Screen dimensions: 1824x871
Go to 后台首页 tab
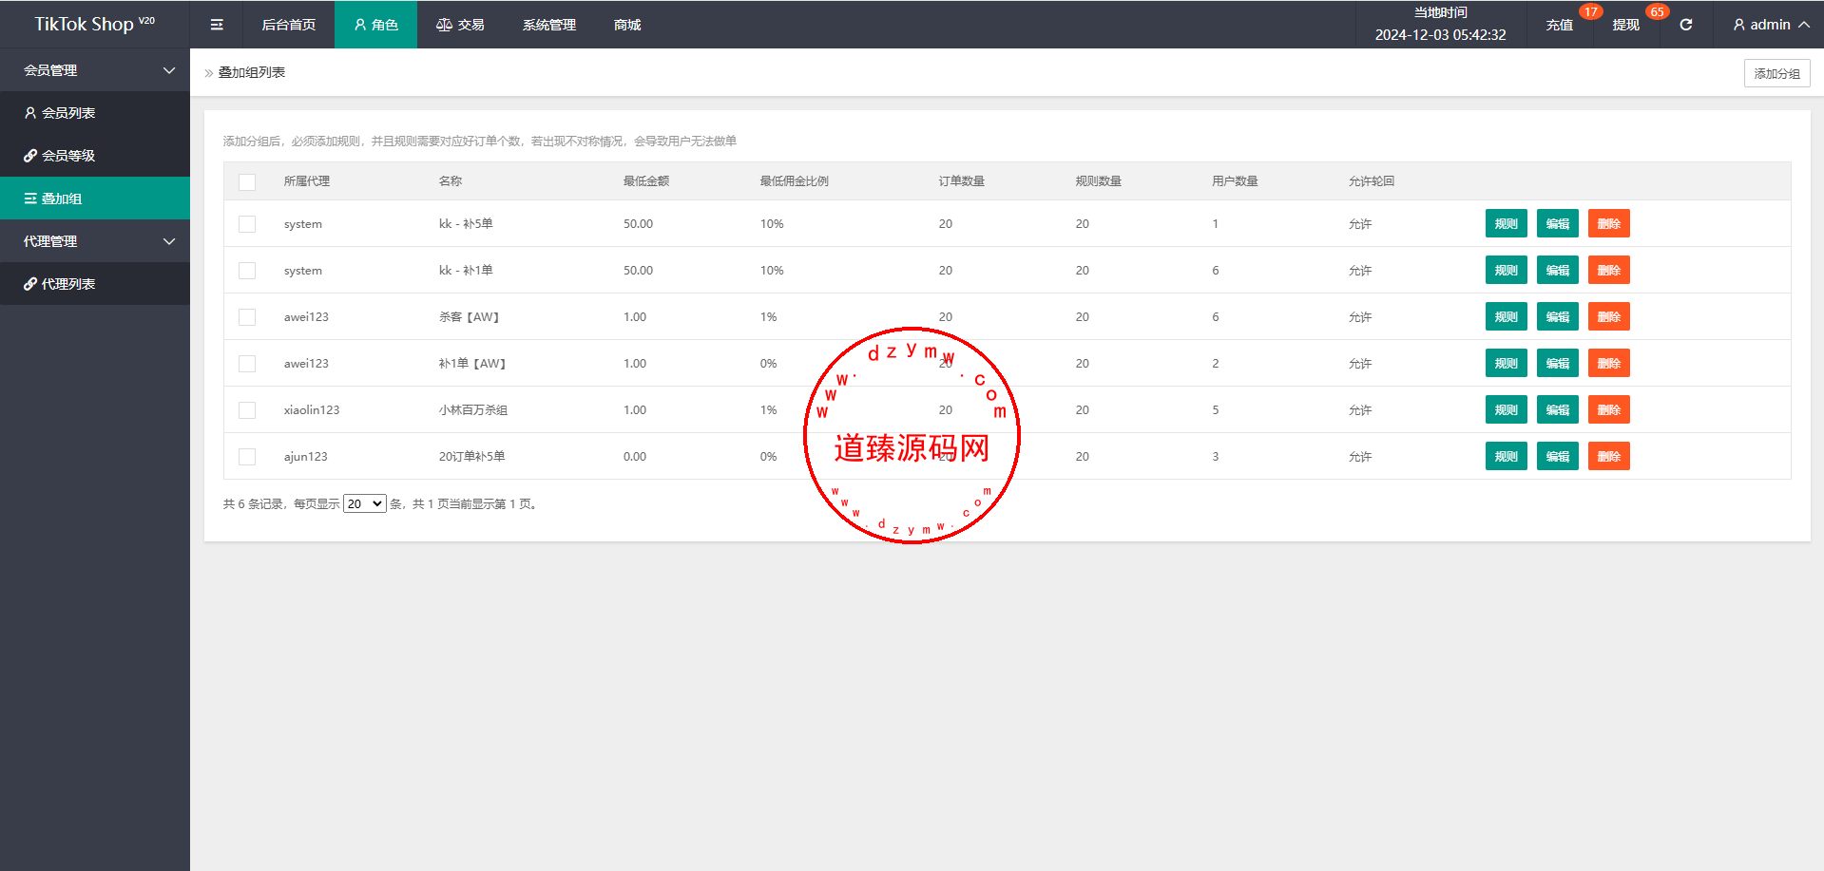289,25
